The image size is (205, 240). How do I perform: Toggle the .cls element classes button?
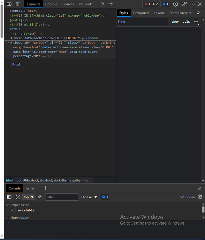(186, 22)
